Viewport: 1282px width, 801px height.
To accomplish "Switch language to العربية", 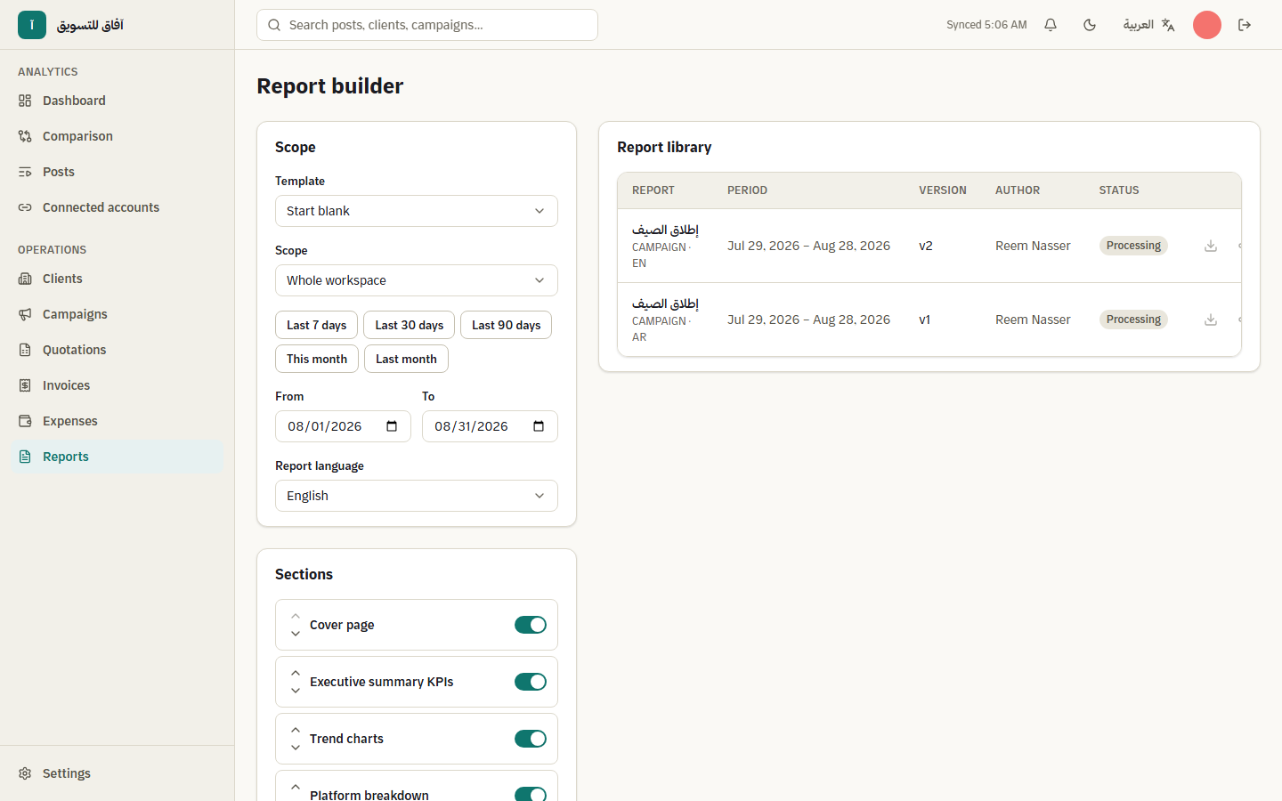I will tap(1148, 25).
